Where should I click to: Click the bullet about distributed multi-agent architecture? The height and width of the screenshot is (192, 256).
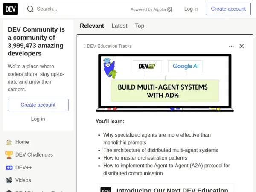[160, 150]
